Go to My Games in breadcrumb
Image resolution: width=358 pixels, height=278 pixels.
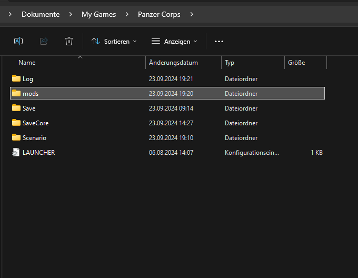tap(99, 14)
